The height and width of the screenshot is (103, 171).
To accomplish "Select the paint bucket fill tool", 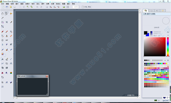I will click(2, 73).
